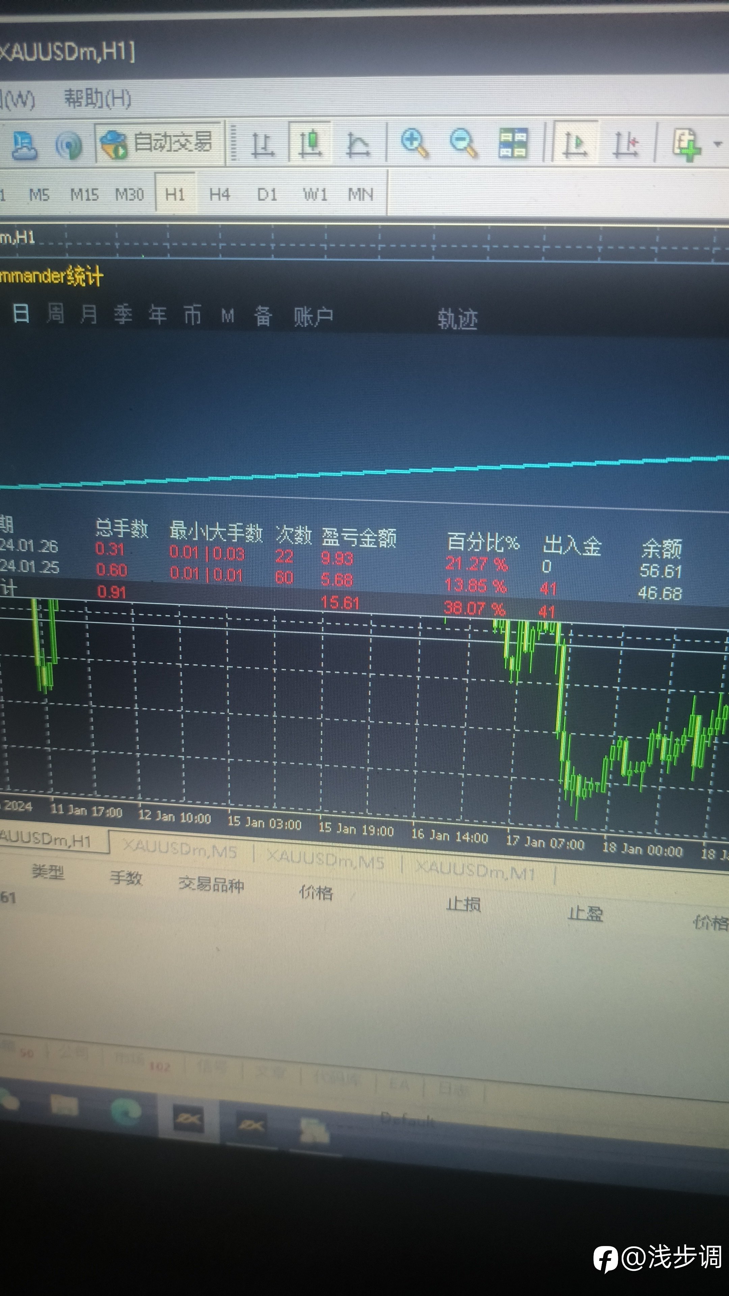Open the 账户 account tab
This screenshot has height=1296, width=729.
[314, 318]
